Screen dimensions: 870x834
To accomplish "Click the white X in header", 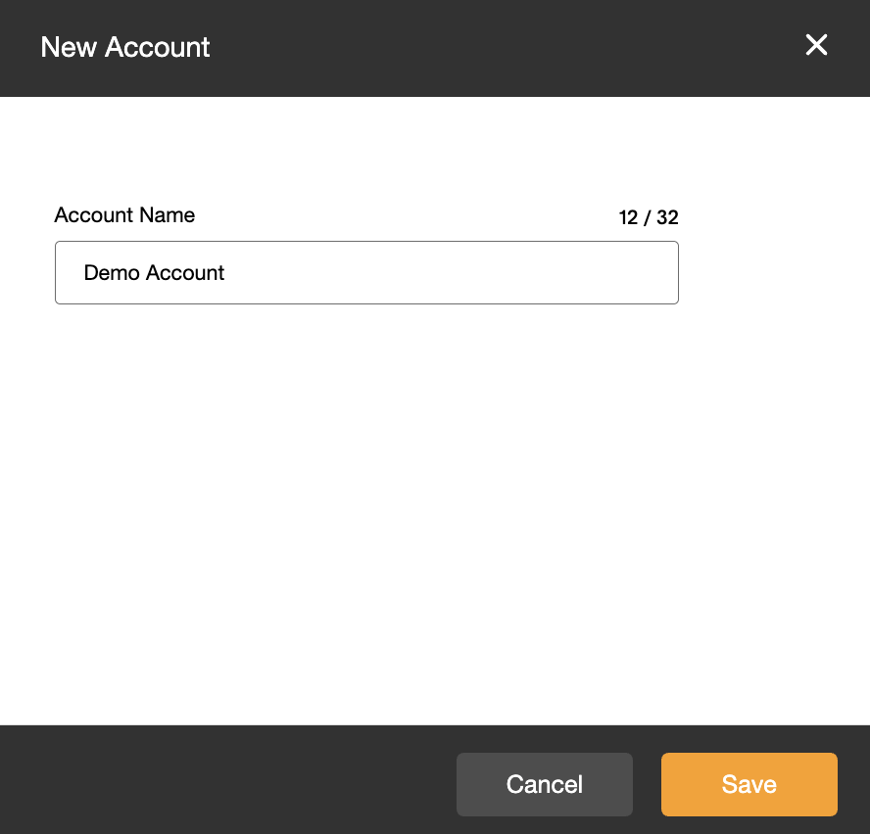I will (x=816, y=45).
